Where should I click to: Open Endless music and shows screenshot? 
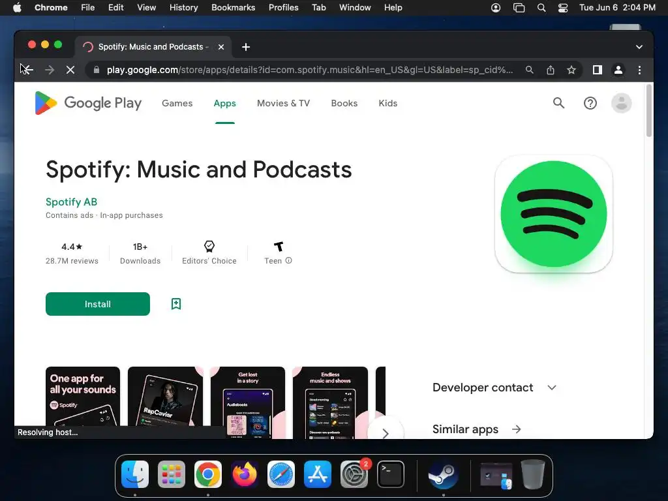tap(330, 402)
